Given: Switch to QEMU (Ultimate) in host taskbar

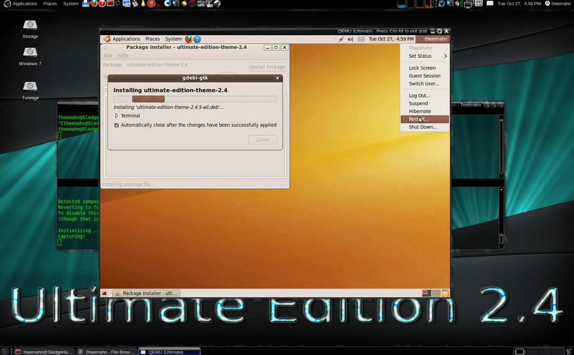Looking at the screenshot, I should (169, 352).
